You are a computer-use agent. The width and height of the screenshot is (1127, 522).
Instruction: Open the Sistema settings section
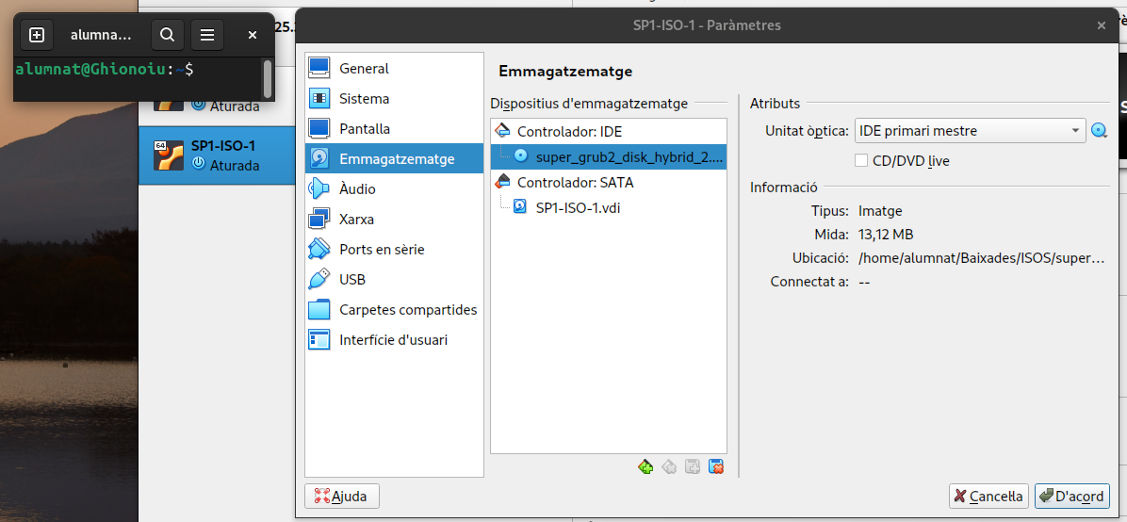[364, 99]
